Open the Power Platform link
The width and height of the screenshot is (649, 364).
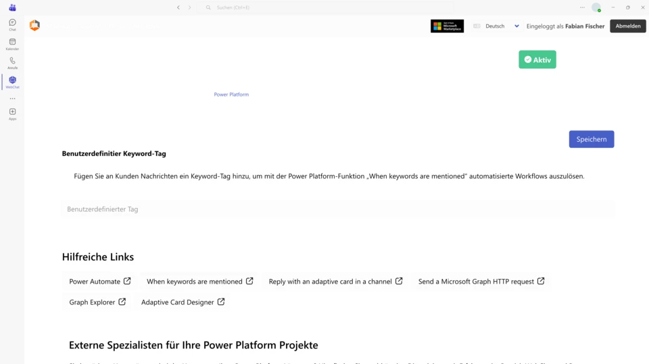[231, 95]
